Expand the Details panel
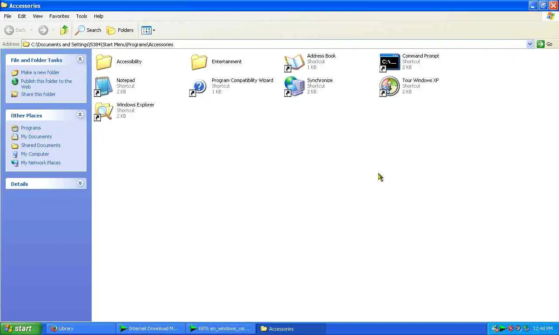This screenshot has height=335, width=559. (80, 183)
